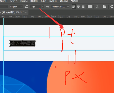
Task: Open the 视图(V) menu
Action: click(53, 1)
